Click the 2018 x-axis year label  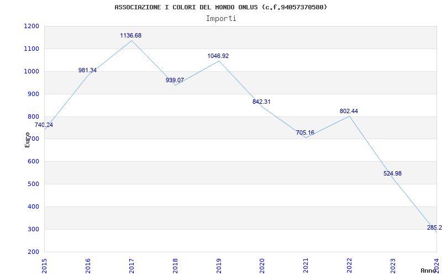[x=175, y=266]
